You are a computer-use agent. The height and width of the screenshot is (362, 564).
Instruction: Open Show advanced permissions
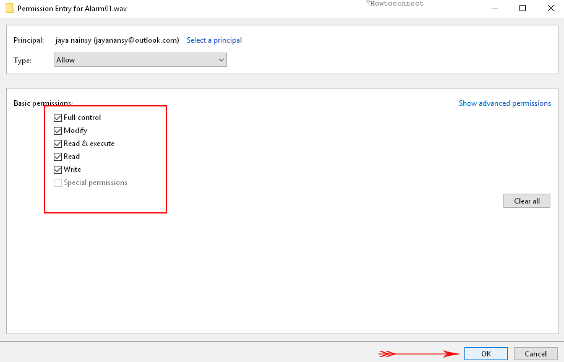(x=505, y=103)
